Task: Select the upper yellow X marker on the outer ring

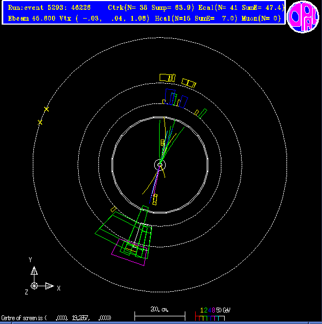Action: pyautogui.click(x=46, y=109)
